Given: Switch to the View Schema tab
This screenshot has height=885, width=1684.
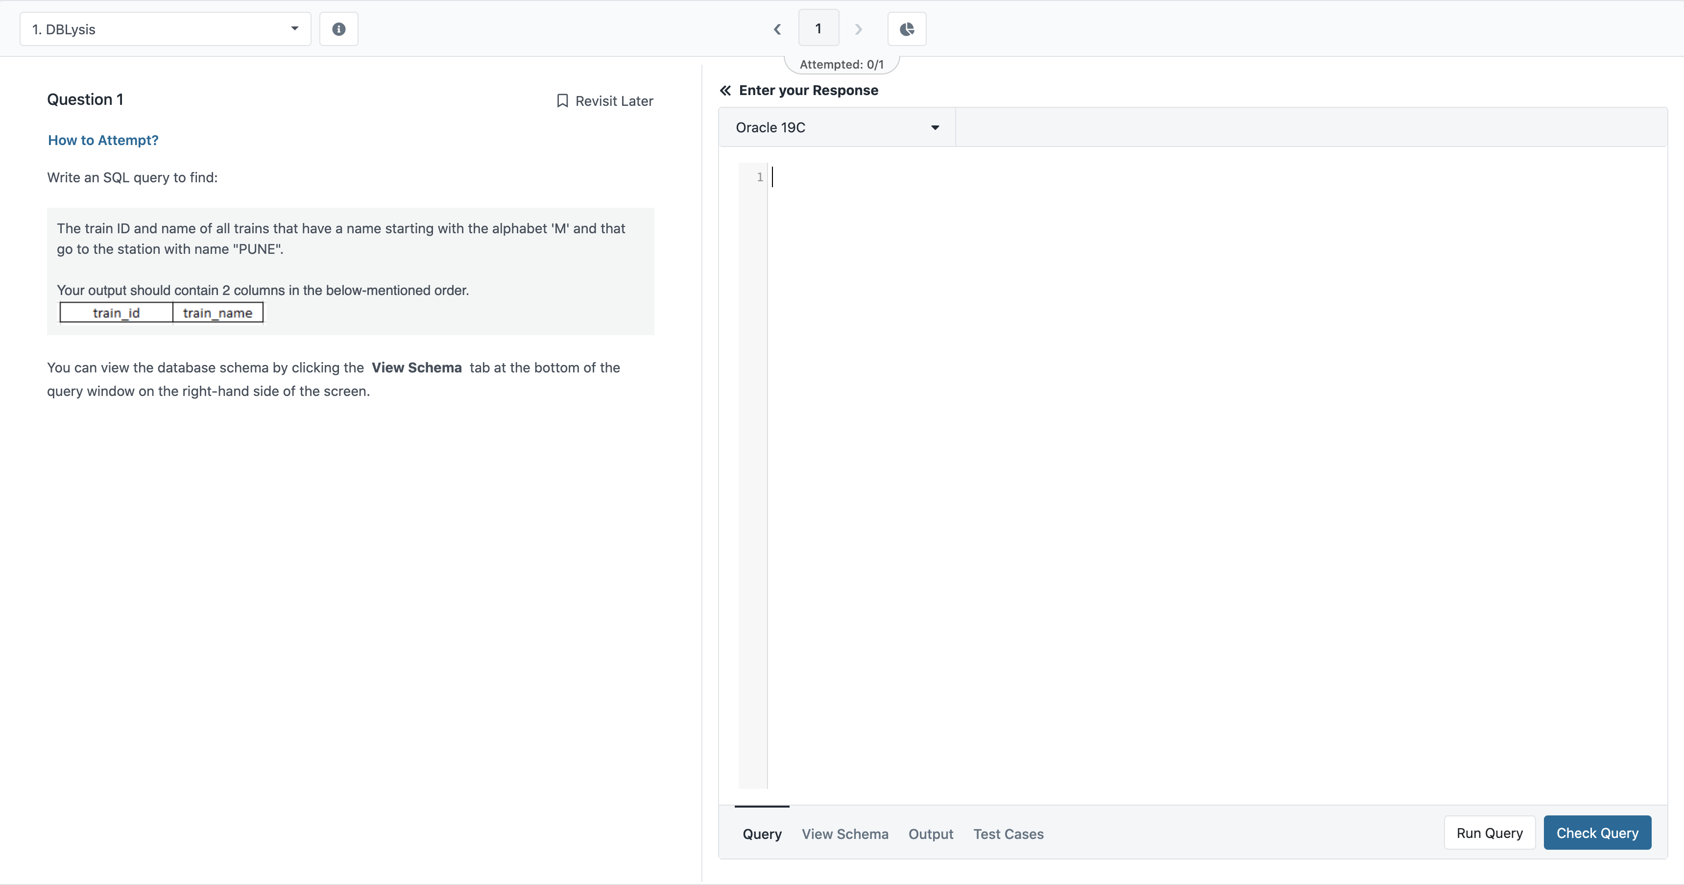Looking at the screenshot, I should tap(844, 834).
